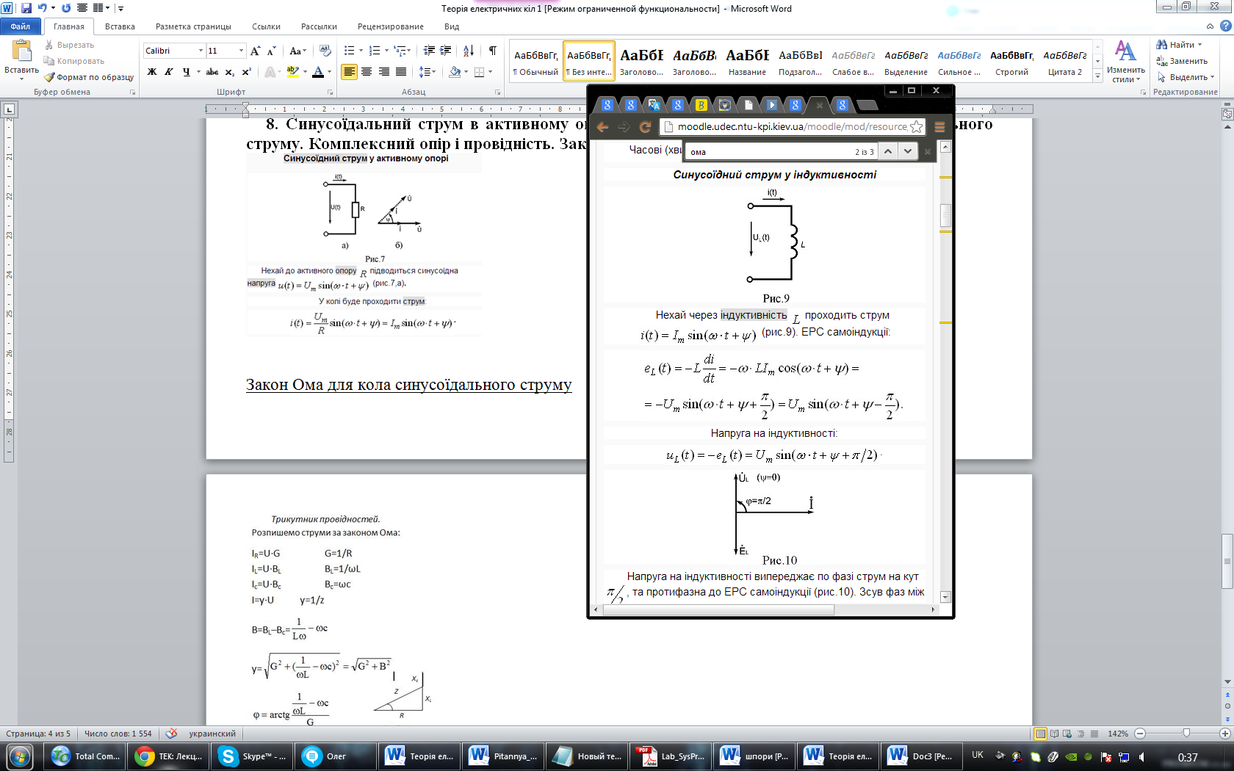1234x771 pixels.
Task: Sort text with the A-Я sort icon
Action: click(469, 51)
